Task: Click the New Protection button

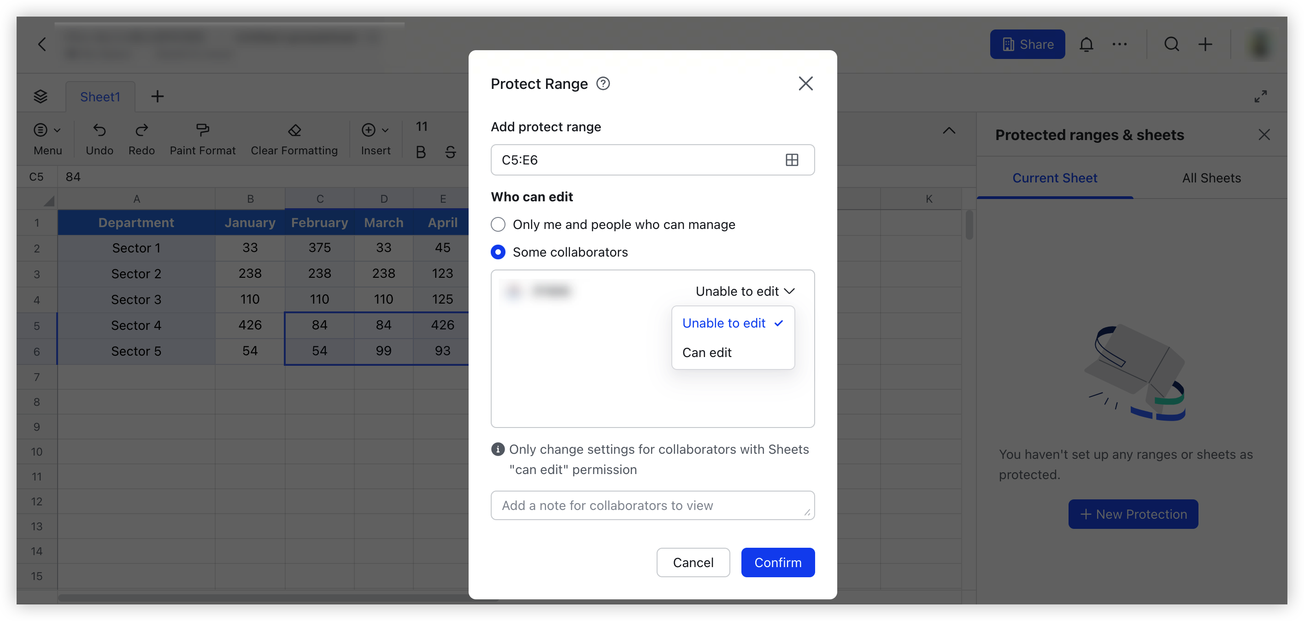Action: point(1133,514)
